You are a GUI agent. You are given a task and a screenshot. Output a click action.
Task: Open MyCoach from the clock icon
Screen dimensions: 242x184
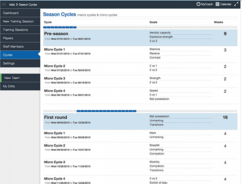click(x=198, y=4)
